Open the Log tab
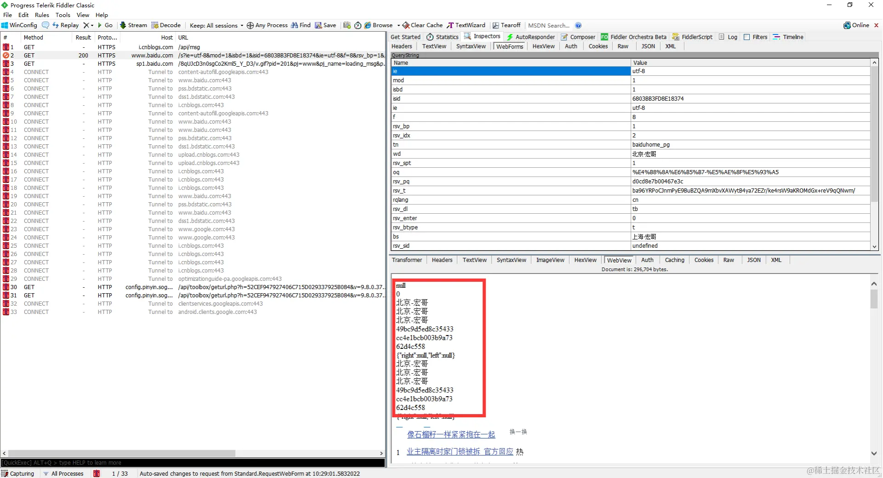 click(x=728, y=37)
